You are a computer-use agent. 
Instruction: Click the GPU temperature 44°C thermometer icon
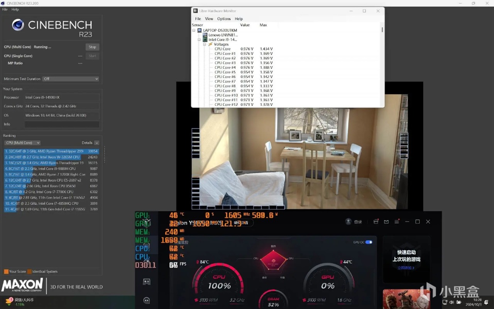(341, 262)
